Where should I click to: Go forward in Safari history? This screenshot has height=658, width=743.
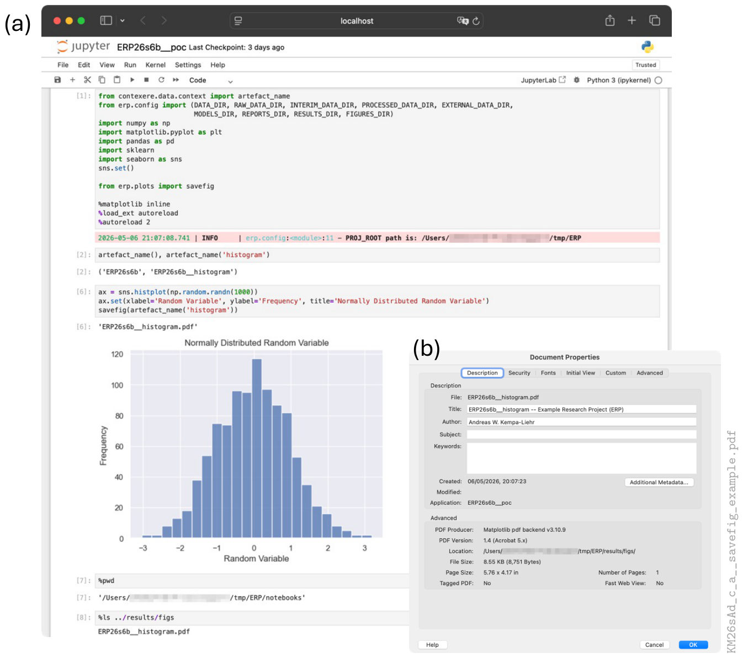coord(164,20)
